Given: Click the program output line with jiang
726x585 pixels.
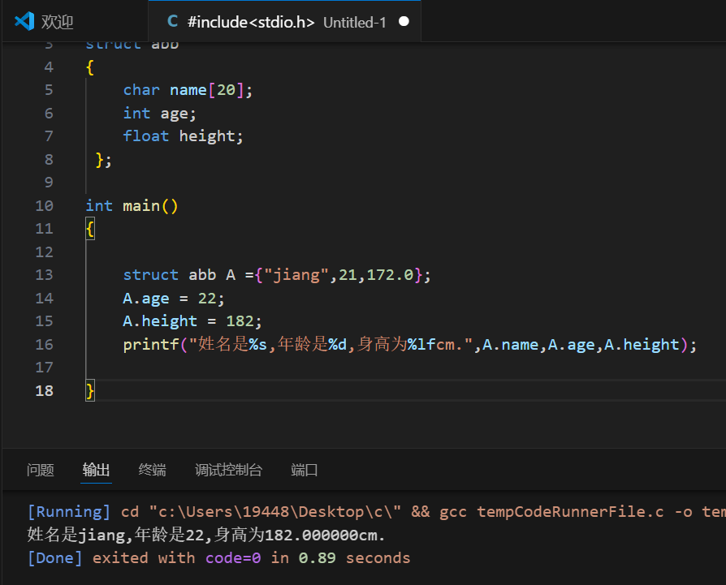Looking at the screenshot, I should [206, 535].
